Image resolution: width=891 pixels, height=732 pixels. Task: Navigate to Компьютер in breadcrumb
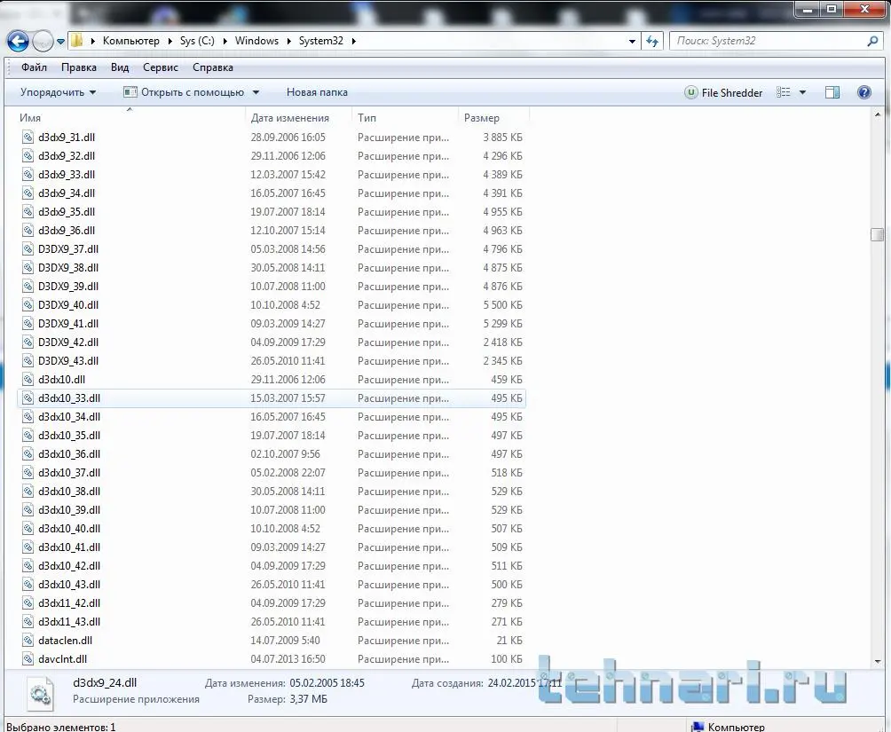click(130, 41)
